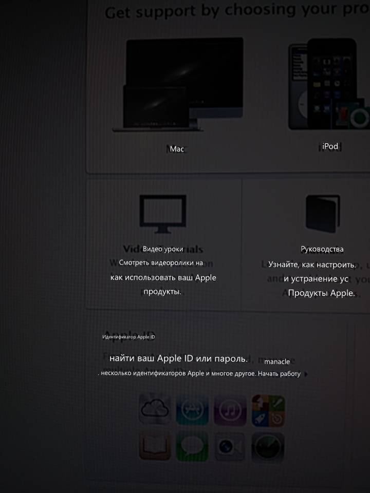This screenshot has width=370, height=493.
Task: Click the text Продукты Apple.
Action: pos(321,293)
